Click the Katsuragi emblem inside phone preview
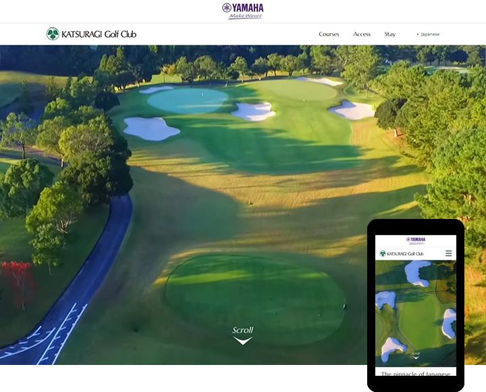This screenshot has width=486, height=392. coord(383,253)
